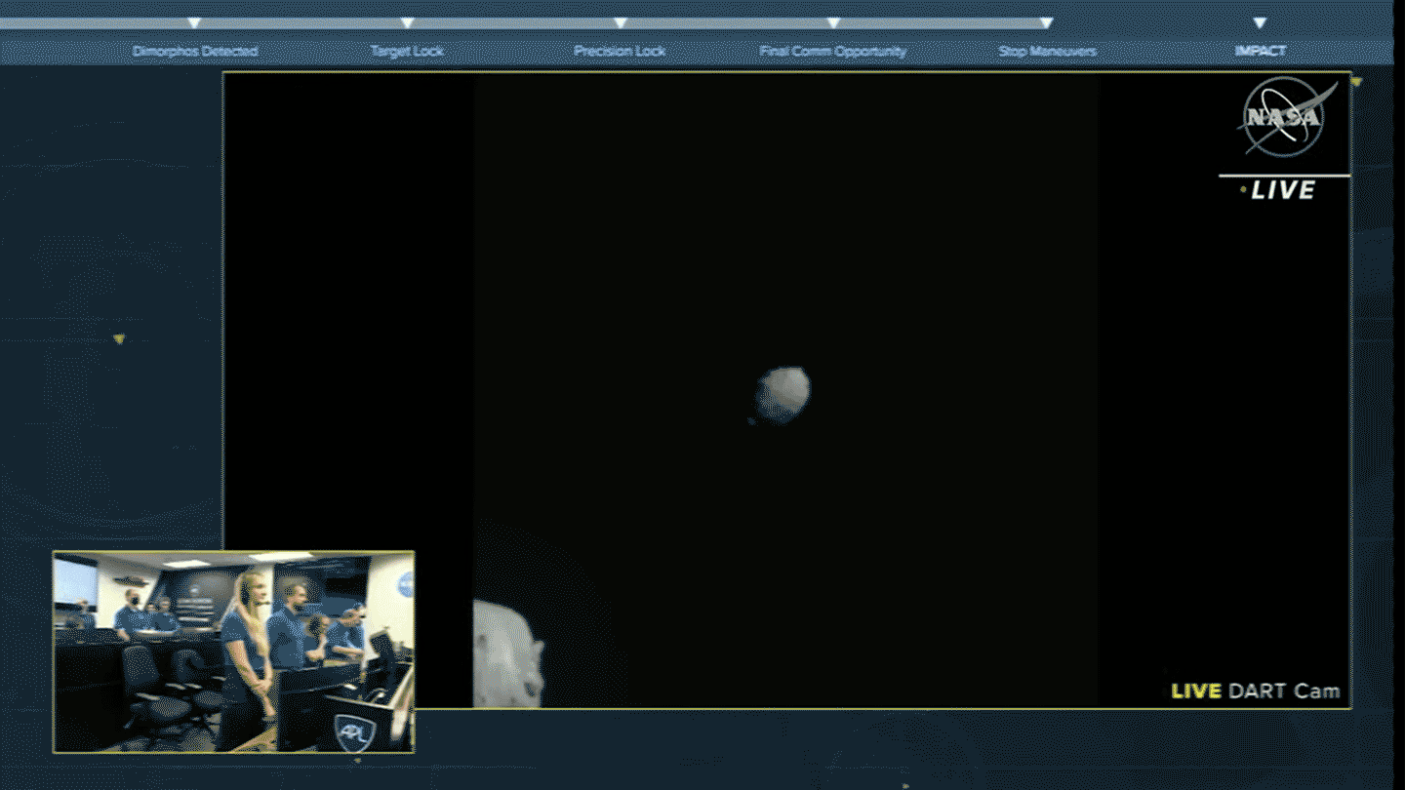The width and height of the screenshot is (1405, 790).
Task: Click the LIVE DART Cam caption
Action: 1255,691
